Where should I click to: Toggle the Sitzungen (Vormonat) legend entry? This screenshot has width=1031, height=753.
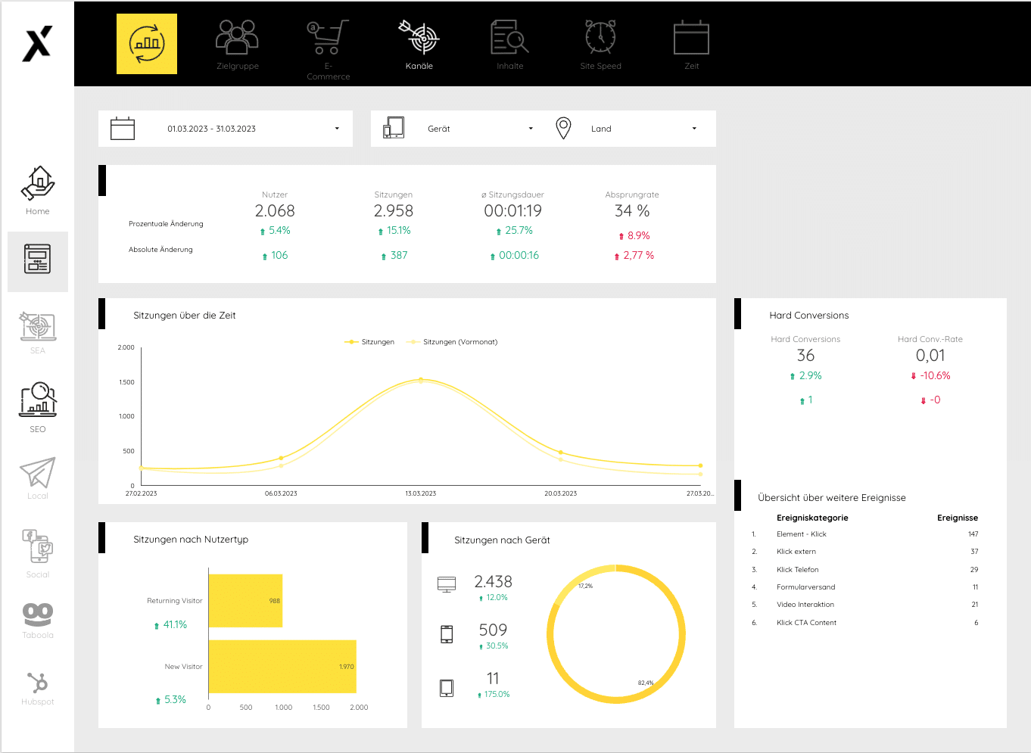pyautogui.click(x=452, y=342)
